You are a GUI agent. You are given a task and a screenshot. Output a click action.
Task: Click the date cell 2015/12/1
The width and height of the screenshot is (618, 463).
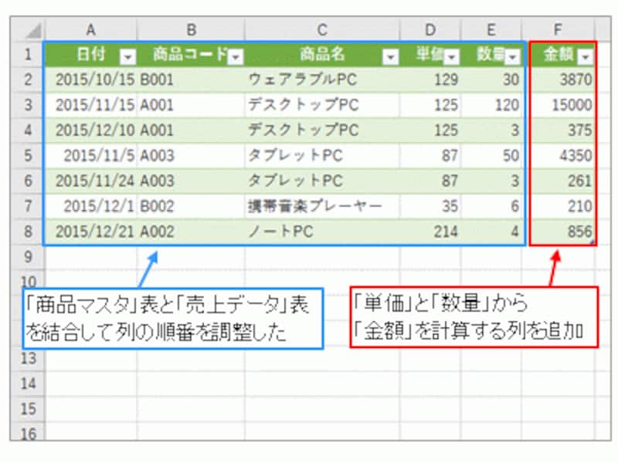(91, 206)
